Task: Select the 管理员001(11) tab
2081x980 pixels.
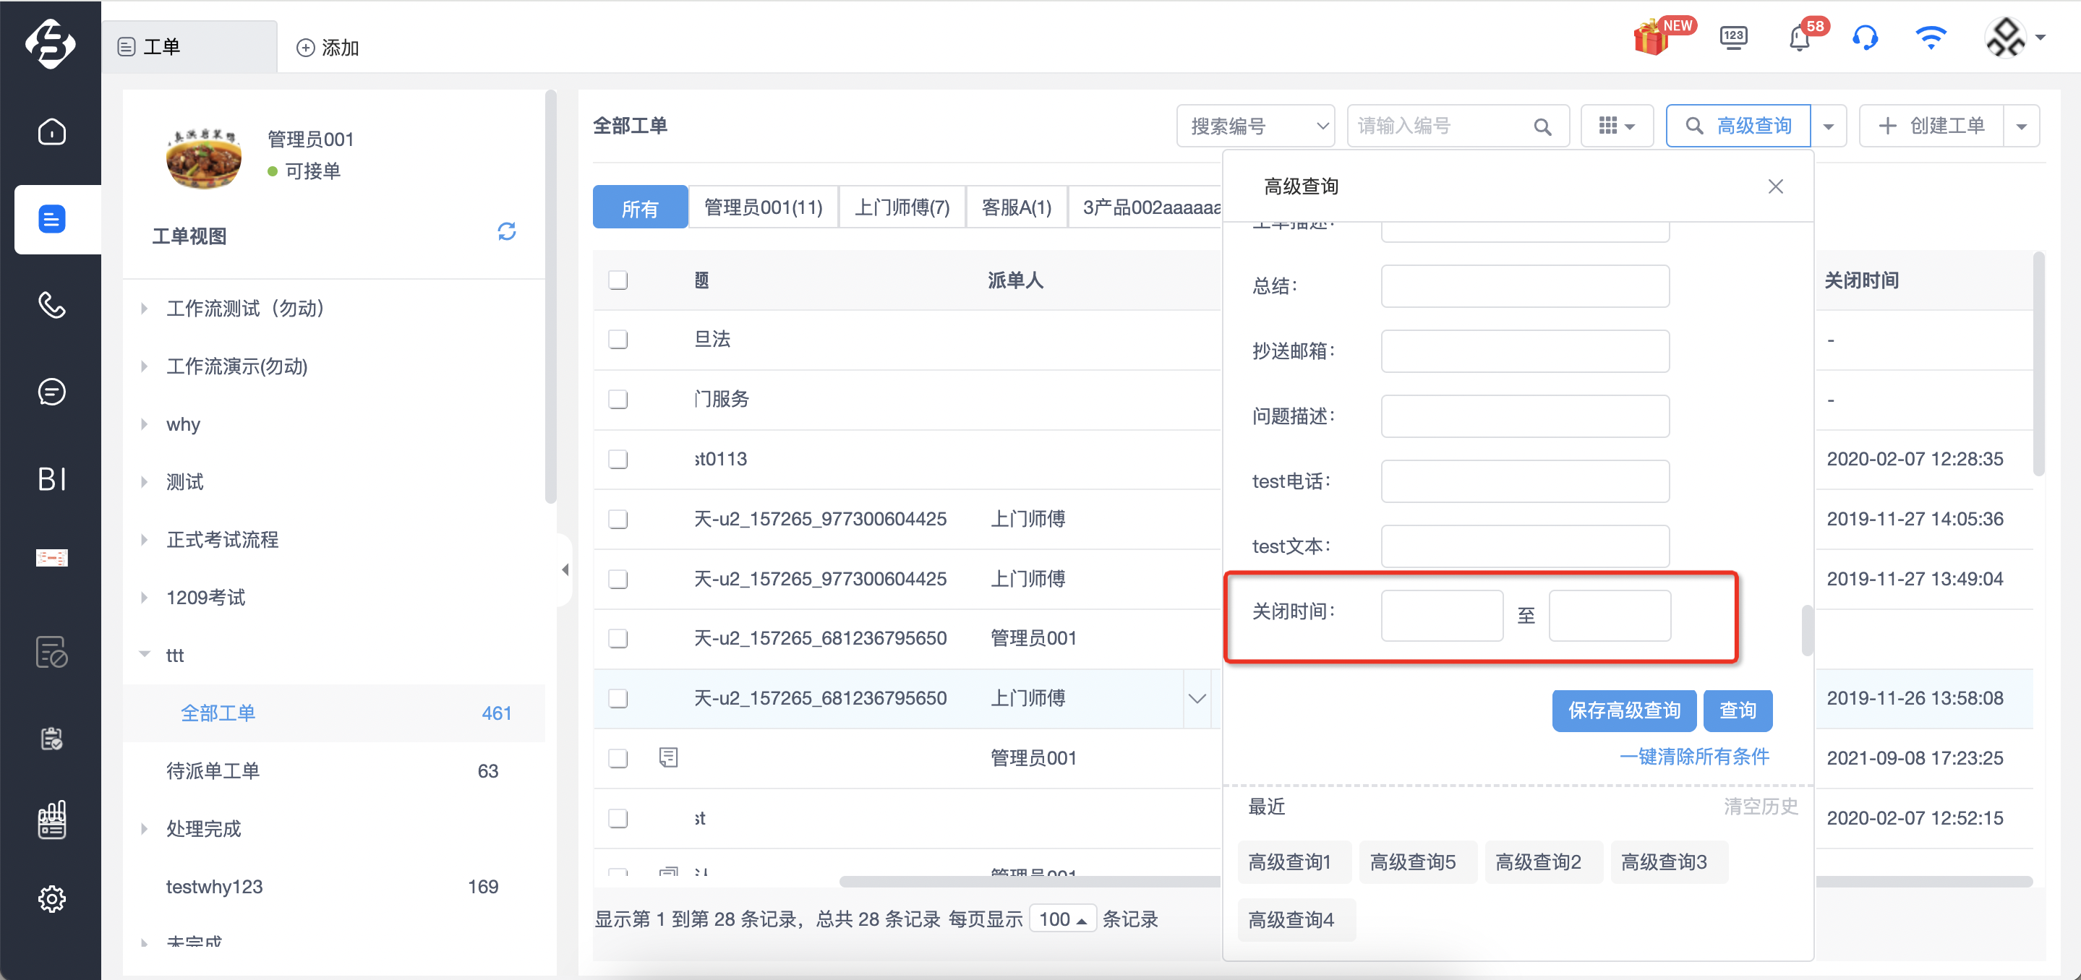Action: pyautogui.click(x=764, y=207)
